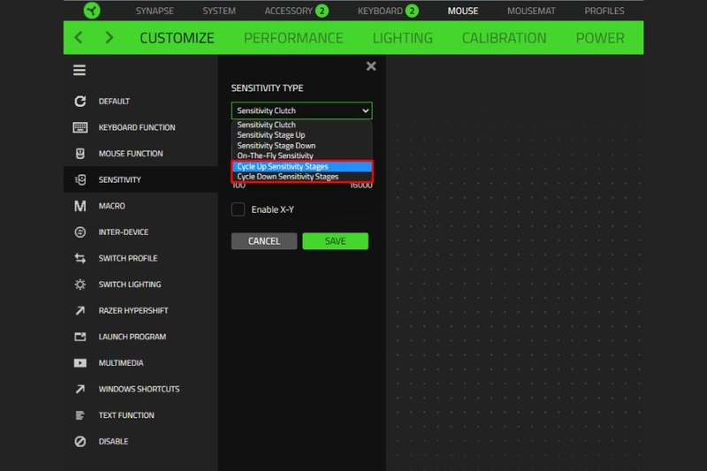The height and width of the screenshot is (471, 707).
Task: Open the Mousemat tab
Action: [532, 11]
